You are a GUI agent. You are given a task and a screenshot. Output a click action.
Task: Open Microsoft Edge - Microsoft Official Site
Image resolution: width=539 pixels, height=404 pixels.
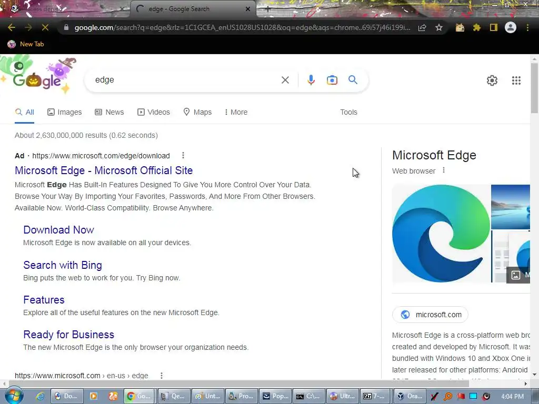104,170
